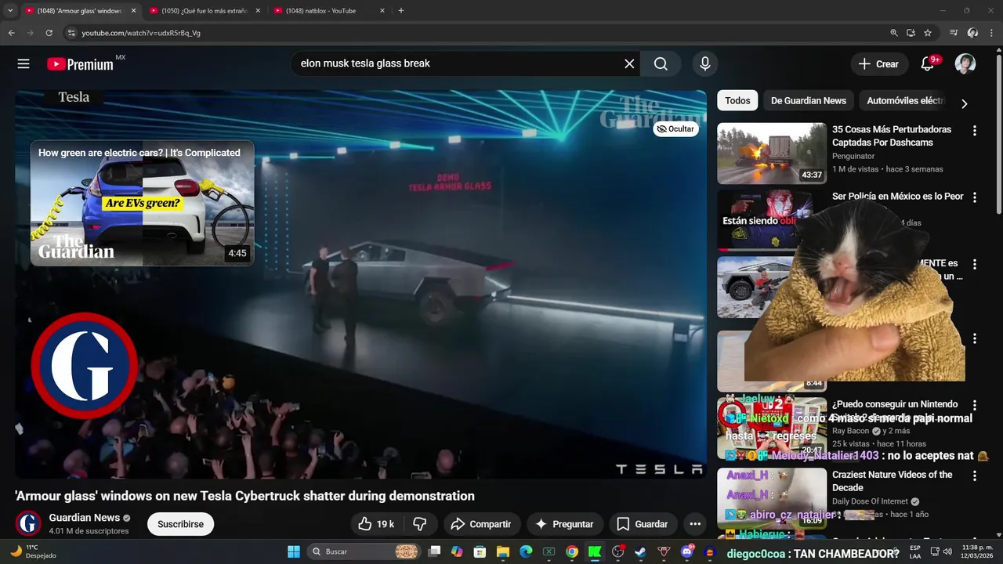
Task: Click the Guardian G channel end-screen logo
Action: pyautogui.click(x=85, y=366)
